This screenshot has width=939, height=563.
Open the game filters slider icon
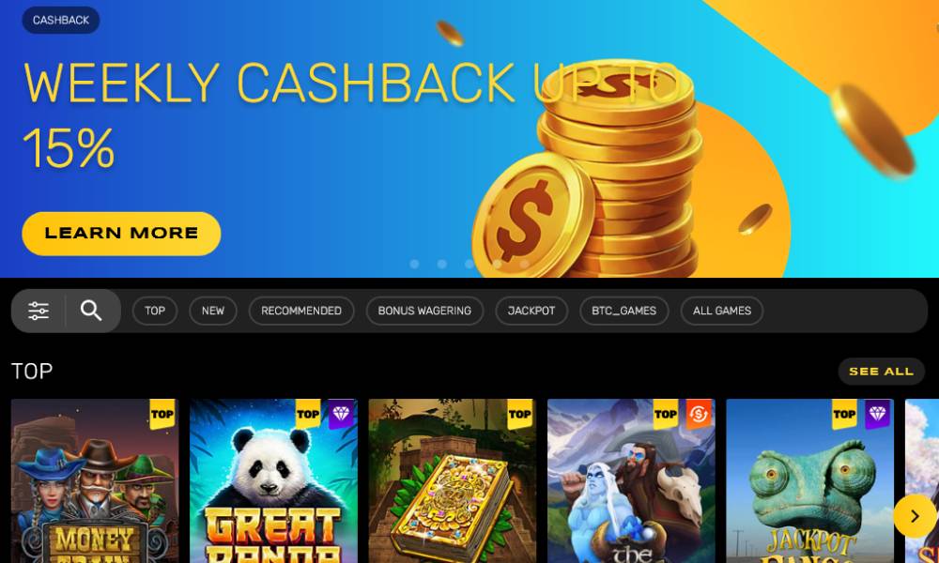[x=38, y=311]
